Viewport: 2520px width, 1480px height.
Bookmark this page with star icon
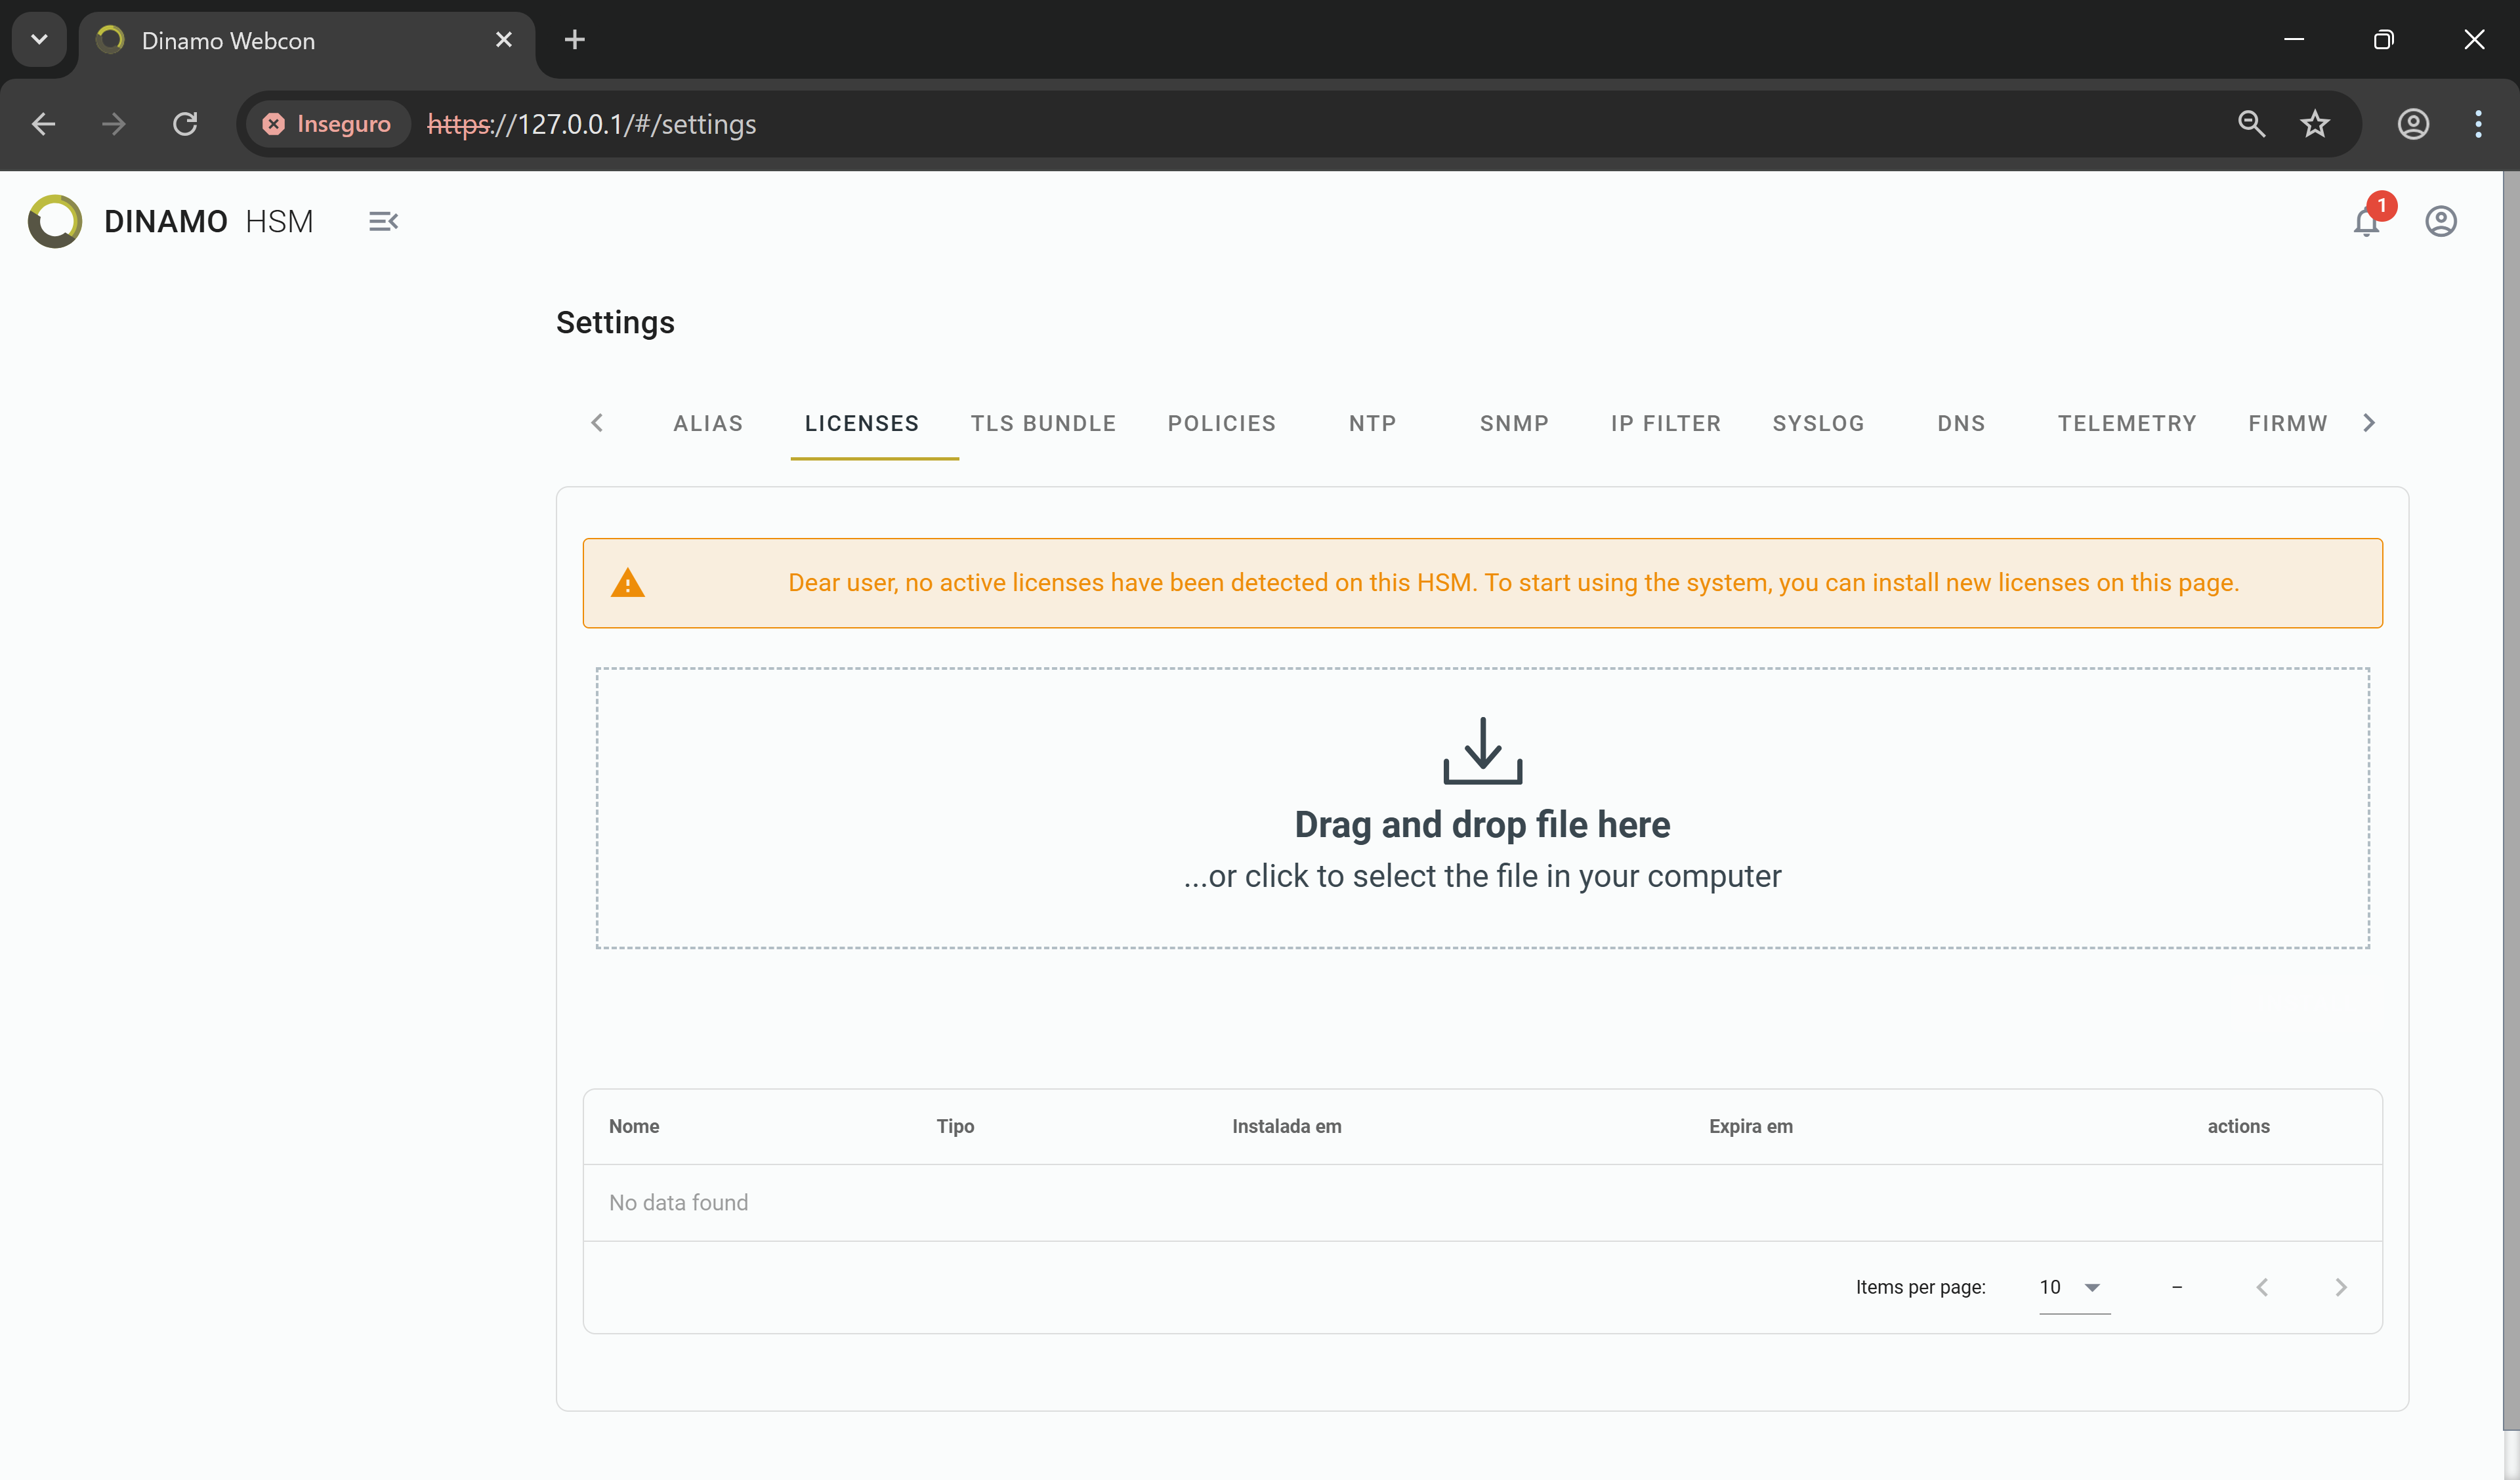coord(2314,124)
